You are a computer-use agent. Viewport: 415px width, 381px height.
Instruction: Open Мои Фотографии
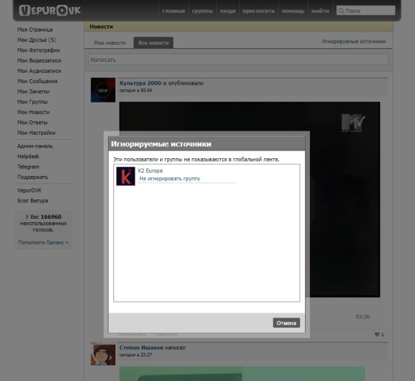[38, 50]
